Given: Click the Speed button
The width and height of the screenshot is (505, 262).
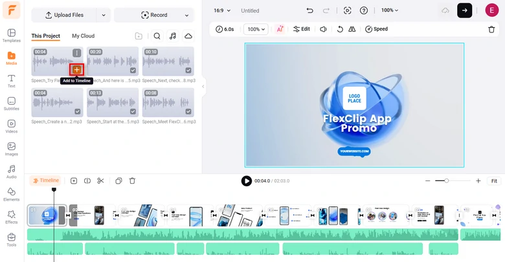Looking at the screenshot, I should [x=376, y=29].
